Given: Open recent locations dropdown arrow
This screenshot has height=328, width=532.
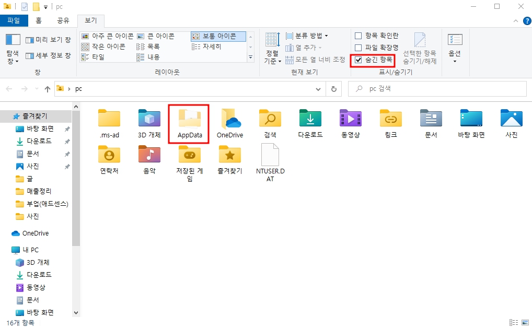Looking at the screenshot, I should point(37,89).
